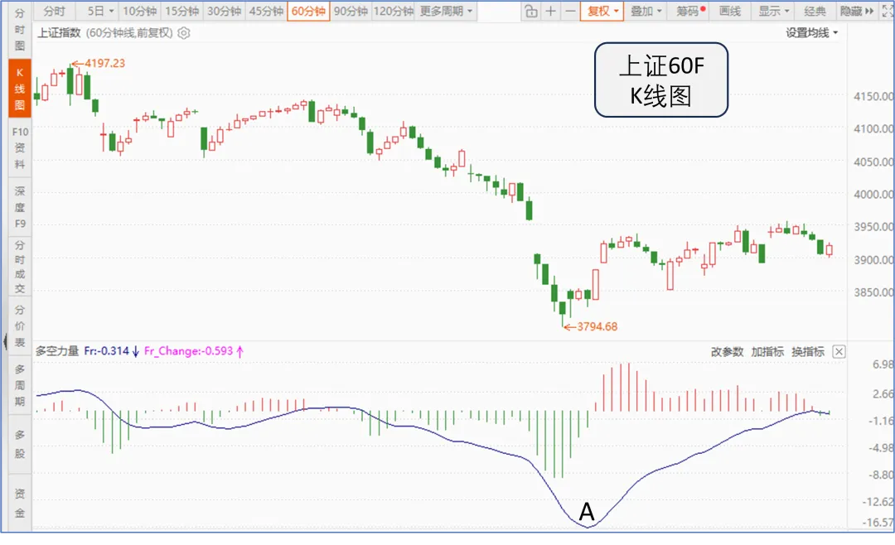
Task: Click the 多空力量 indicator name
Action: coord(57,351)
